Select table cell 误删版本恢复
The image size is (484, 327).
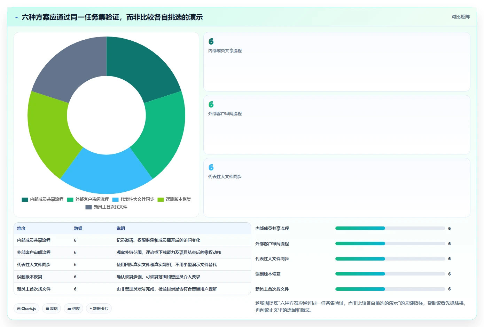coord(30,277)
